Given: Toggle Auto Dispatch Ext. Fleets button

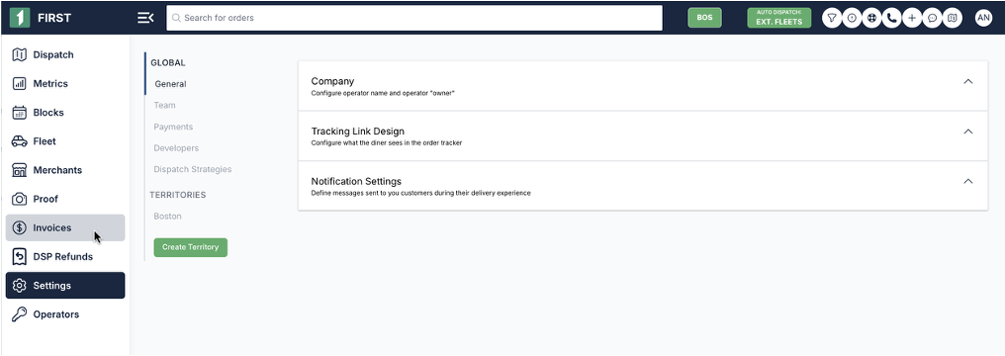Looking at the screenshot, I should point(778,18).
